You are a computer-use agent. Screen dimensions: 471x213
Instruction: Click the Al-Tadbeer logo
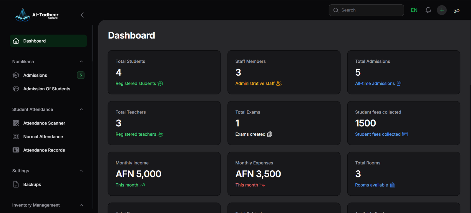pos(37,15)
